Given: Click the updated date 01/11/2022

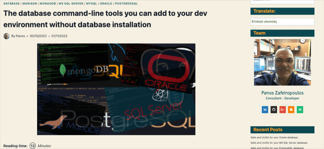Looking at the screenshot, I should point(59,36).
